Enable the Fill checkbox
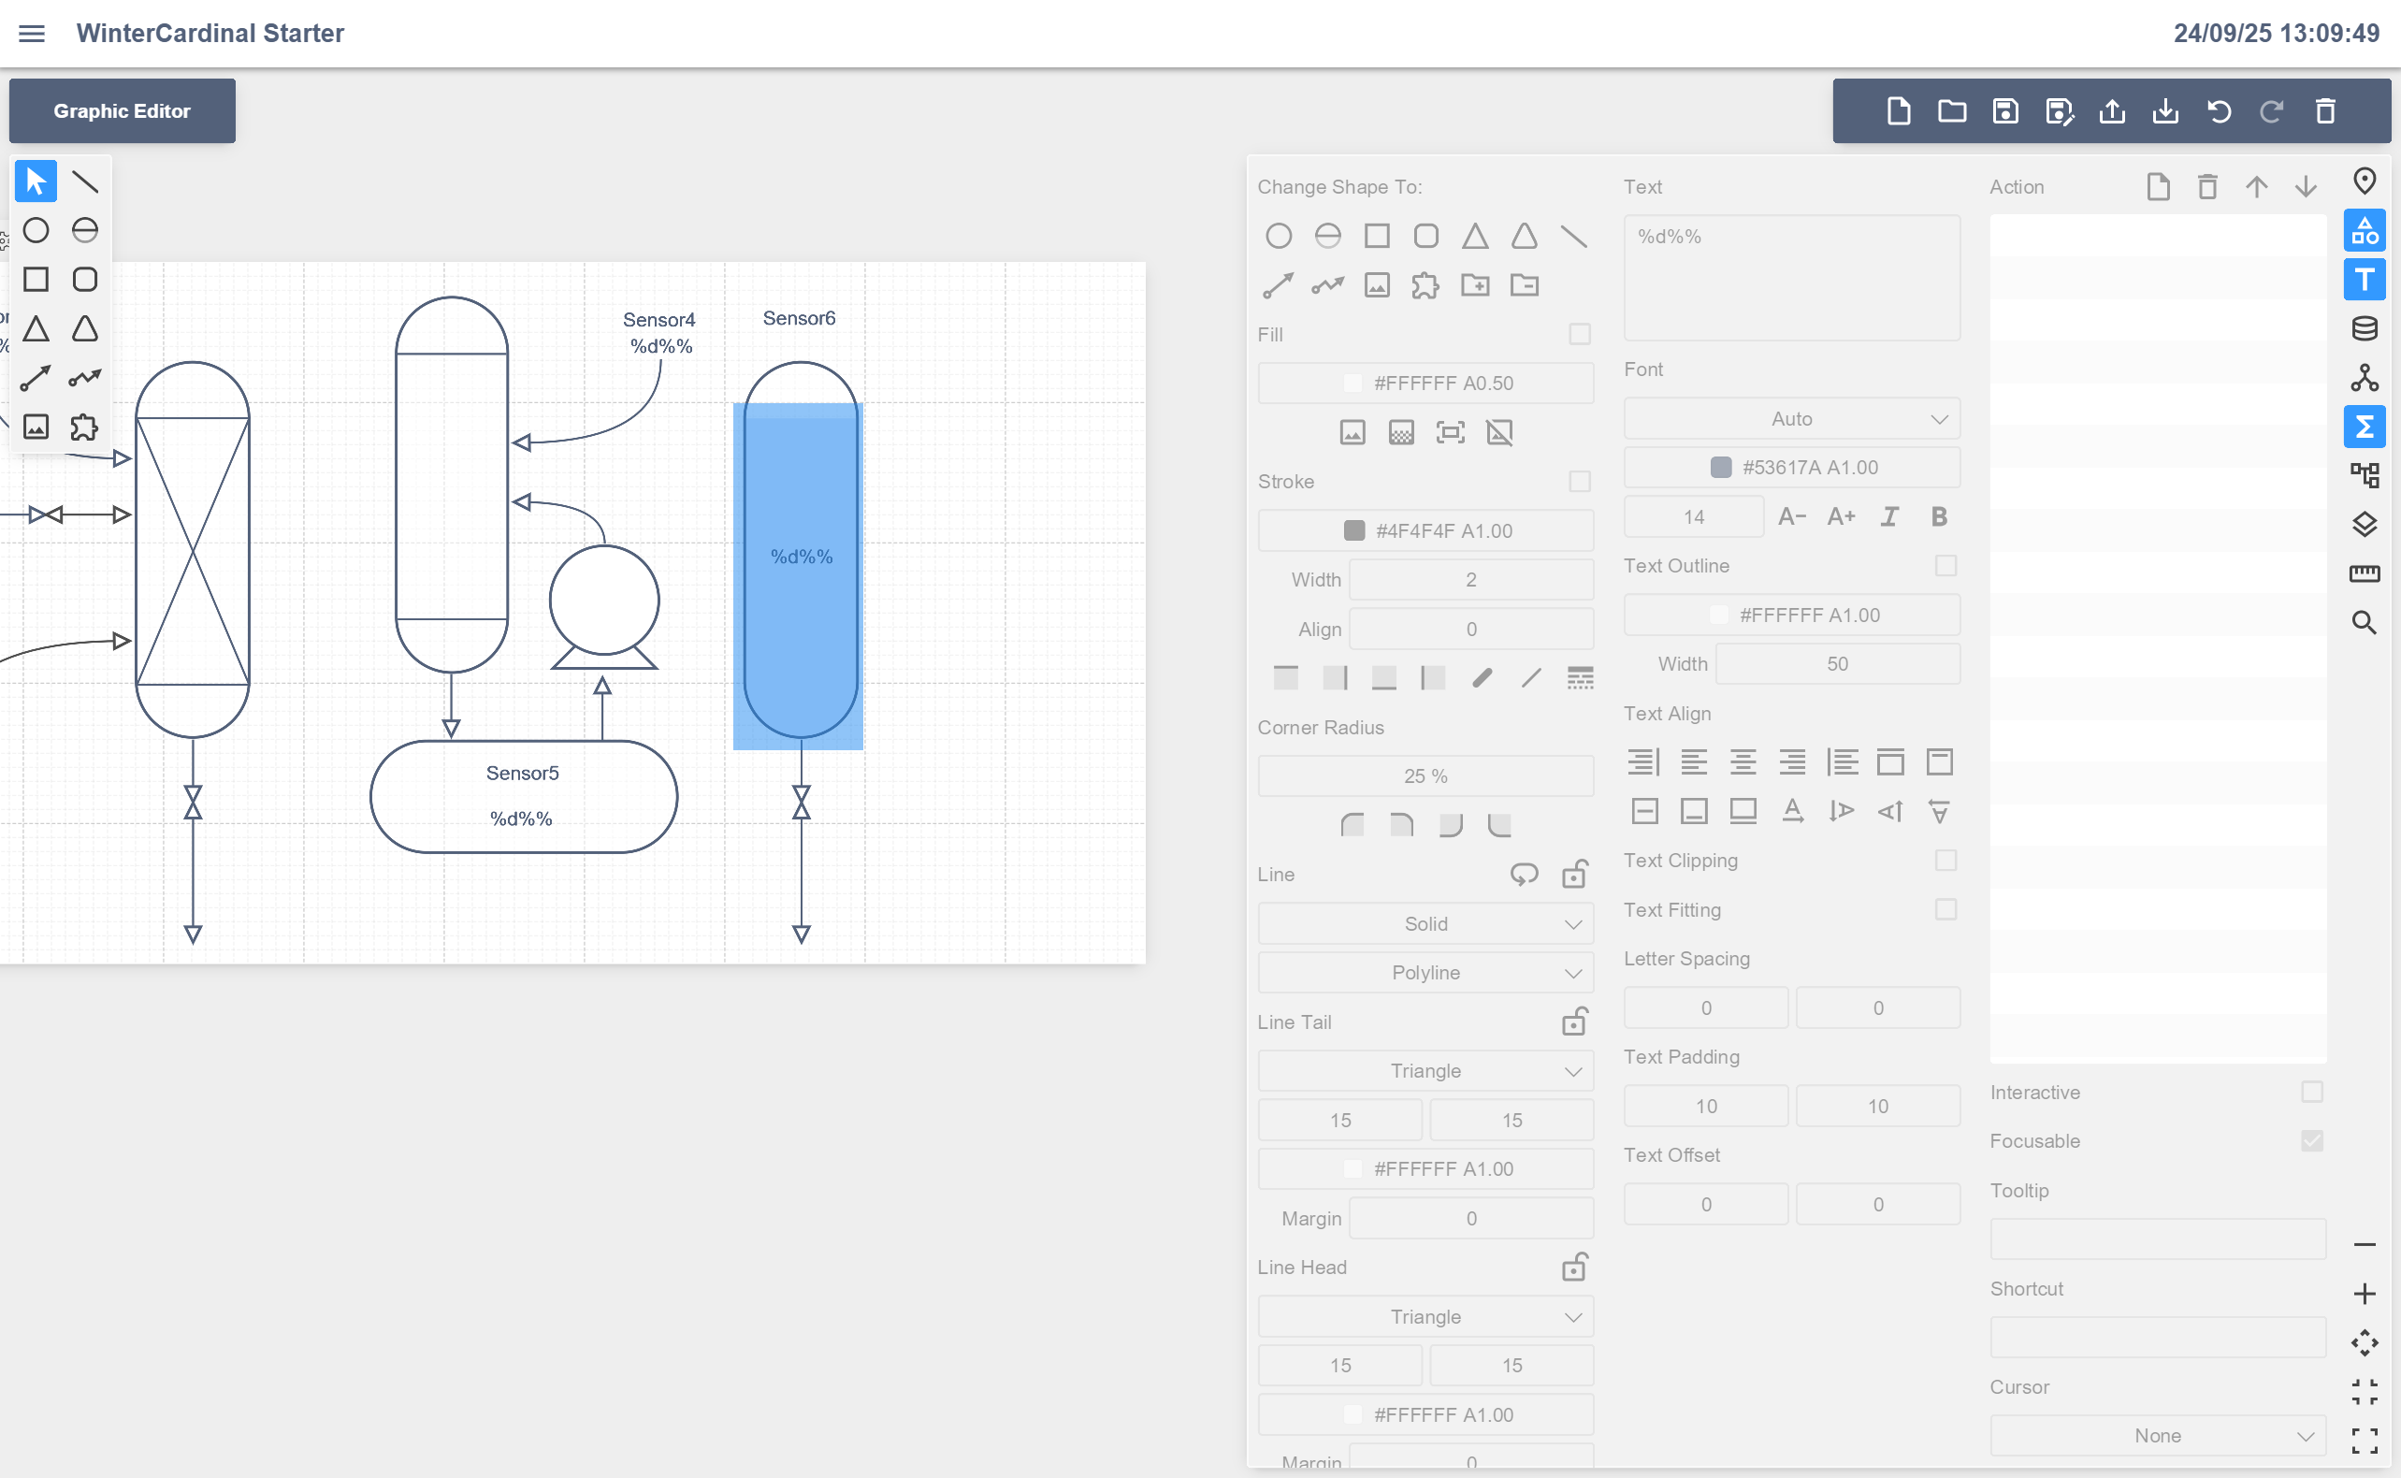This screenshot has width=2401, height=1478. [1579, 334]
